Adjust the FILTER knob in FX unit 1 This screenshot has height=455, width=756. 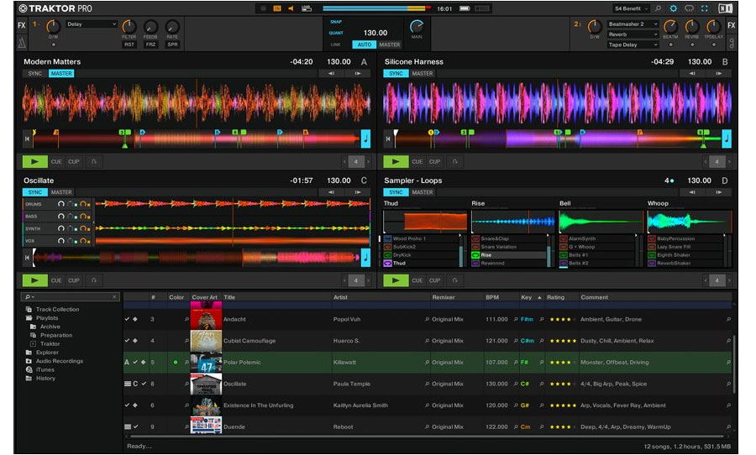click(x=129, y=26)
